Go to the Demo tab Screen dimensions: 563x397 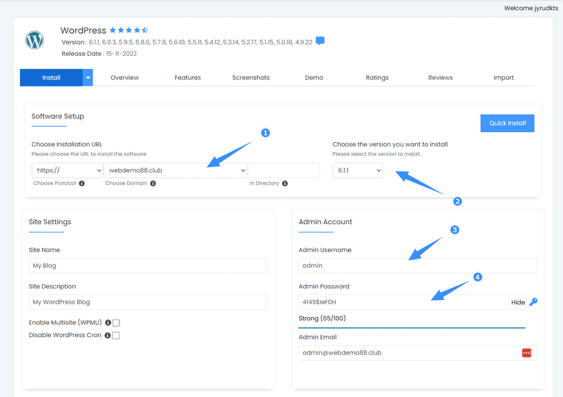click(314, 78)
